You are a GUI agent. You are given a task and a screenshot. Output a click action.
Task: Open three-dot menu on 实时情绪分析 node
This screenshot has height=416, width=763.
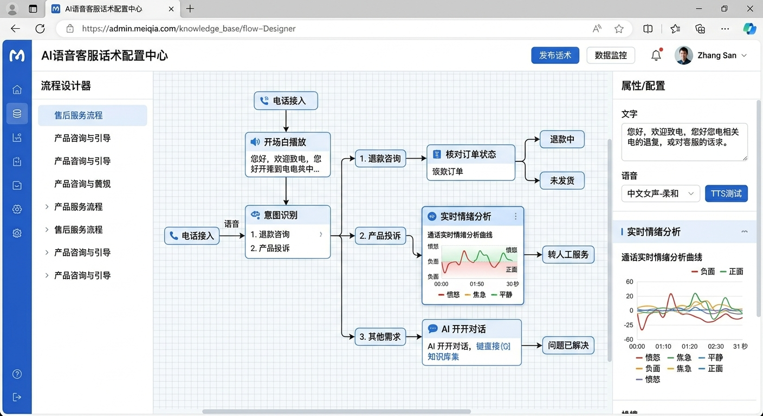click(515, 217)
